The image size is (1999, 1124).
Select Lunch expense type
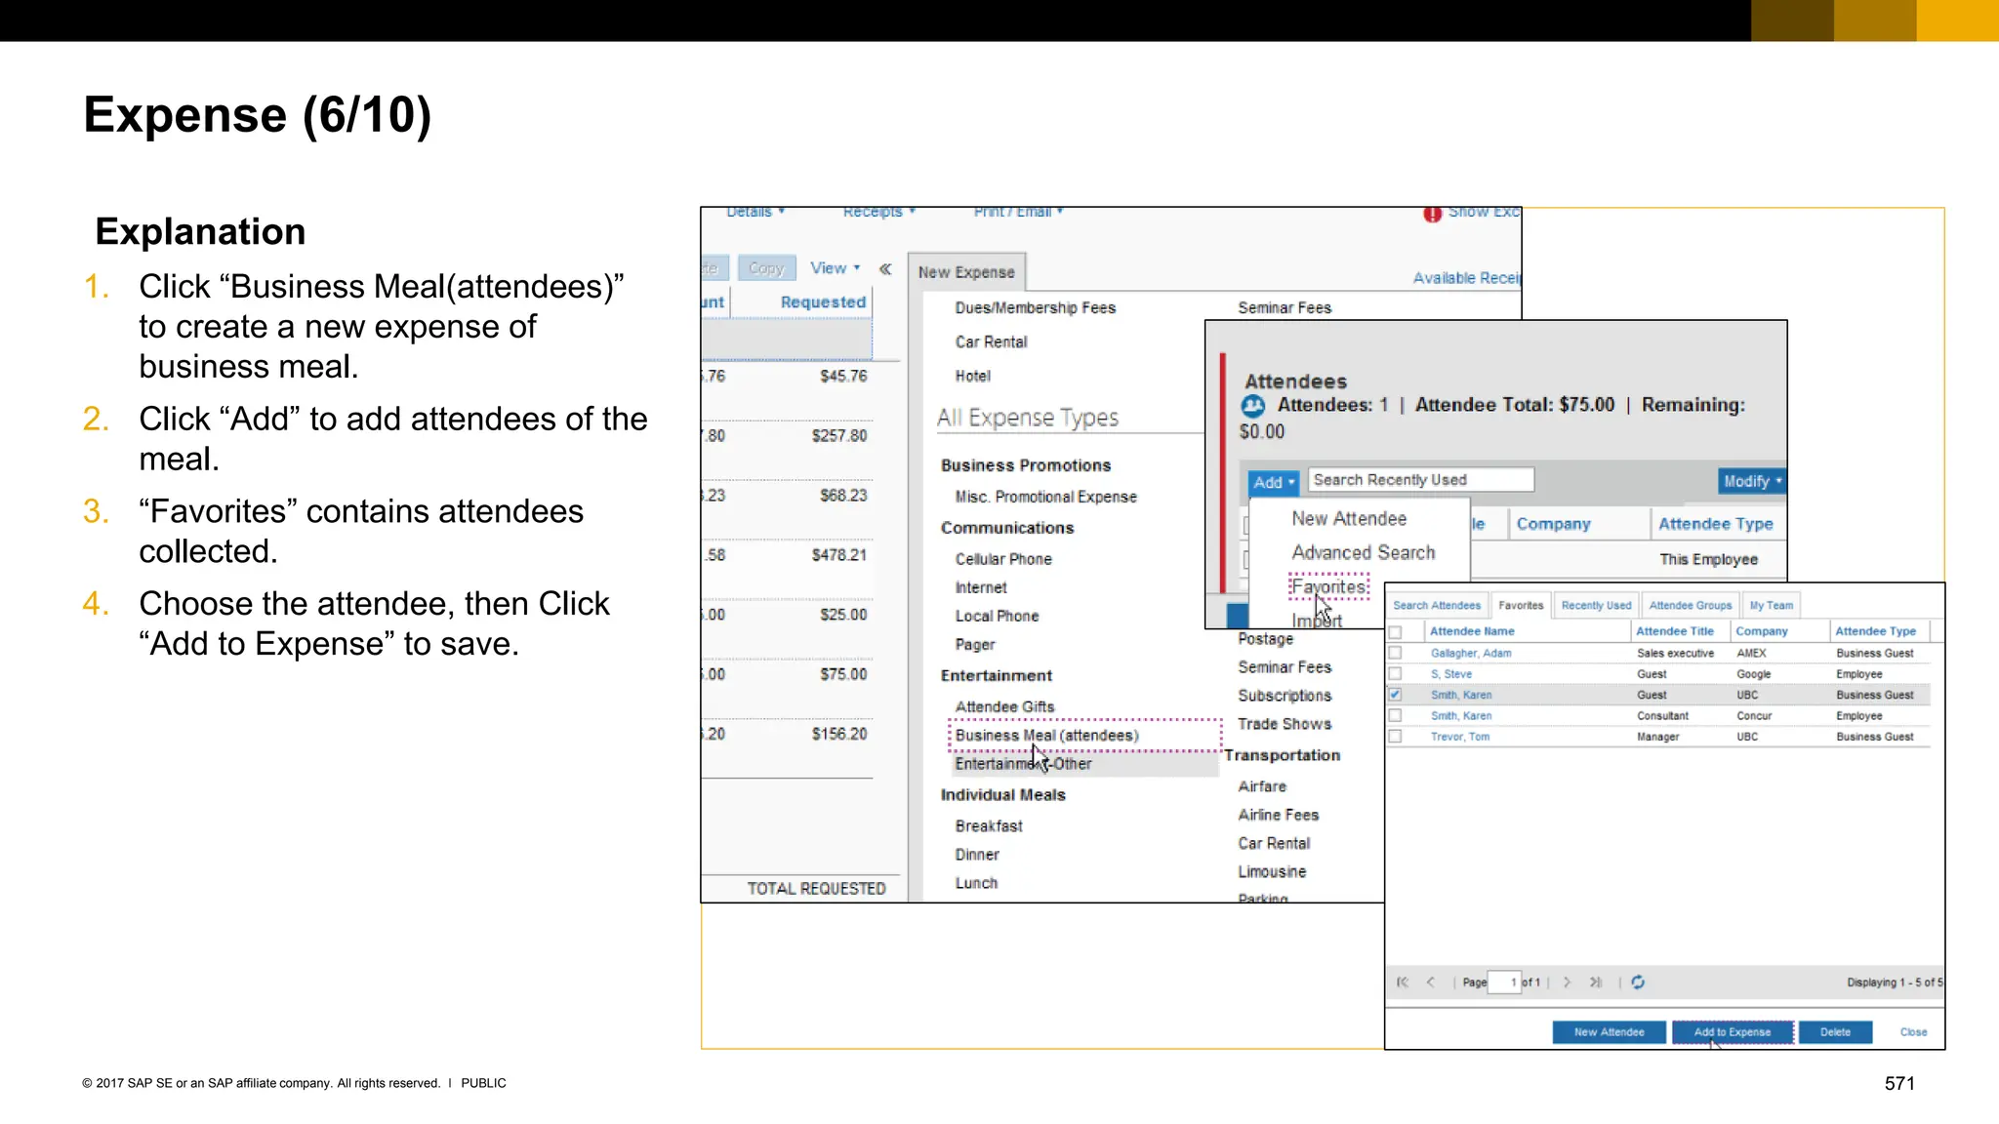(x=976, y=883)
